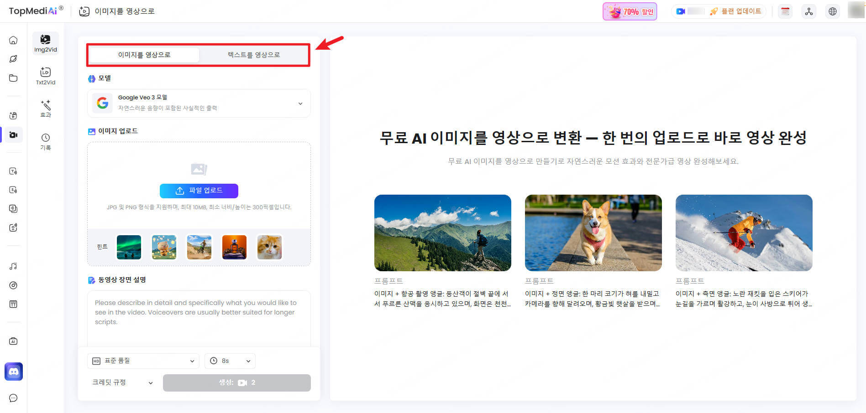Select the motorbike rider hint thumbnail
Viewport: 866px width, 413px height.
199,247
